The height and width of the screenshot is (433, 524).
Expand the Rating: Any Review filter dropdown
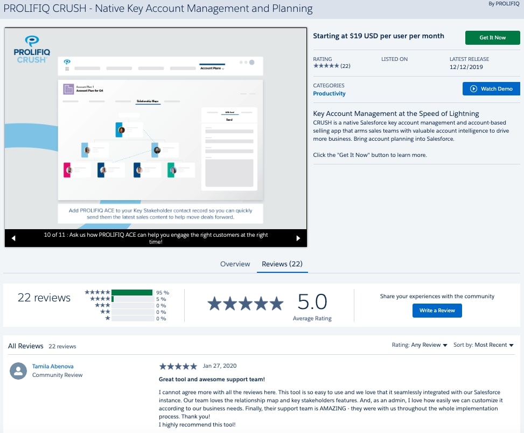pos(420,345)
